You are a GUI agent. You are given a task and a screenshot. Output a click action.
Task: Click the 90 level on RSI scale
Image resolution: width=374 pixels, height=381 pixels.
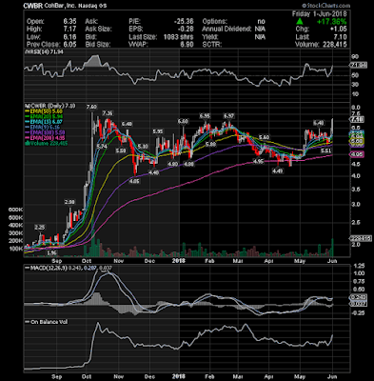point(355,56)
